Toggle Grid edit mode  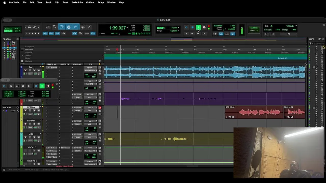point(17,31)
